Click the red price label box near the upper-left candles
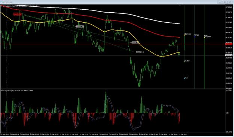Image resolution: width=234 pixels, height=137 pixels. click(17, 14)
